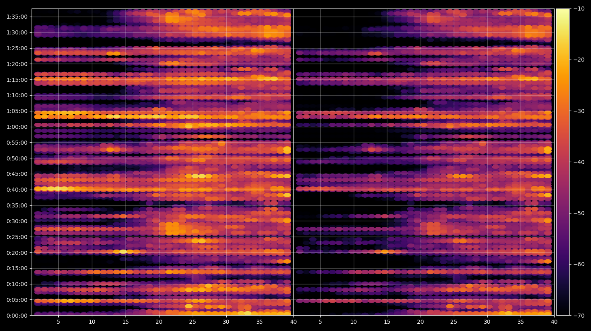Click x-axis label 10 under left heatmap
The width and height of the screenshot is (591, 331).
click(92, 322)
